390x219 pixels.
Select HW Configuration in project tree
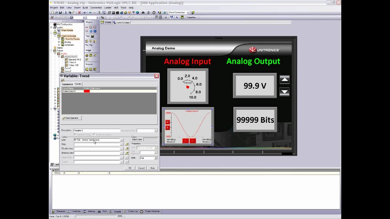(65, 24)
